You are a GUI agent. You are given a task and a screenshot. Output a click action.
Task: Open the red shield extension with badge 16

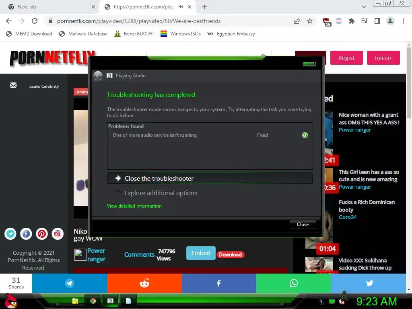327,22
